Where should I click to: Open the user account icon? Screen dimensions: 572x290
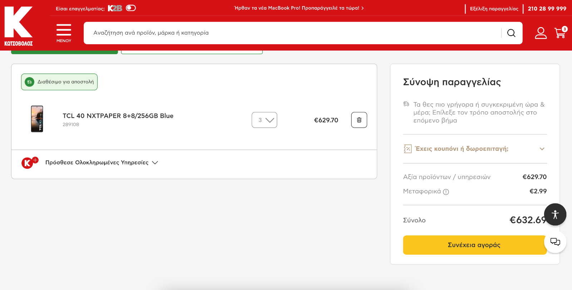pyautogui.click(x=541, y=33)
